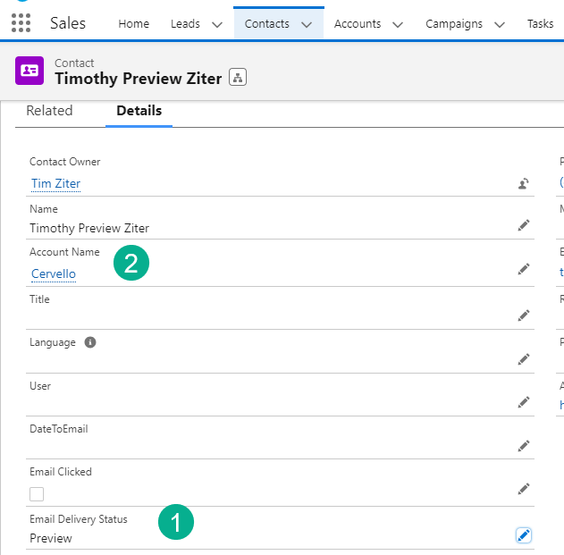Edit the Account Name pencil icon
This screenshot has height=555, width=564.
pos(524,269)
